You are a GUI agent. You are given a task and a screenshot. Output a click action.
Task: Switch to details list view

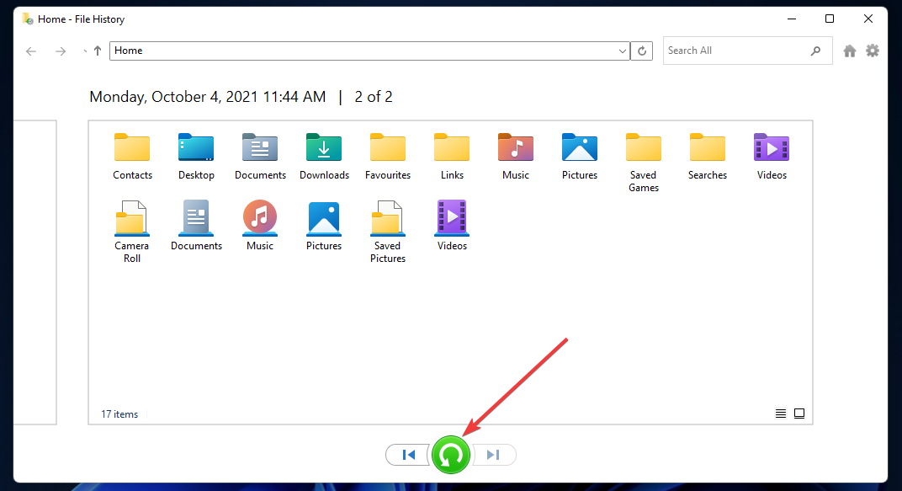pos(781,414)
